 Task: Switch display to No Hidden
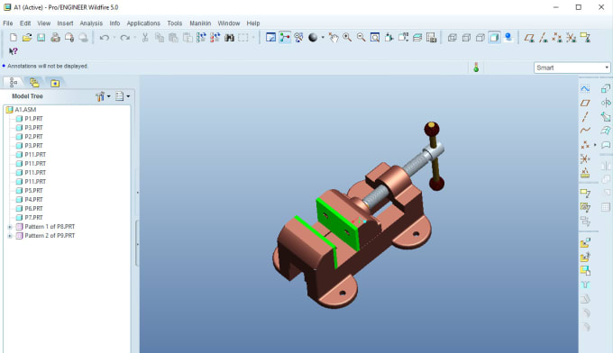pyautogui.click(x=480, y=38)
